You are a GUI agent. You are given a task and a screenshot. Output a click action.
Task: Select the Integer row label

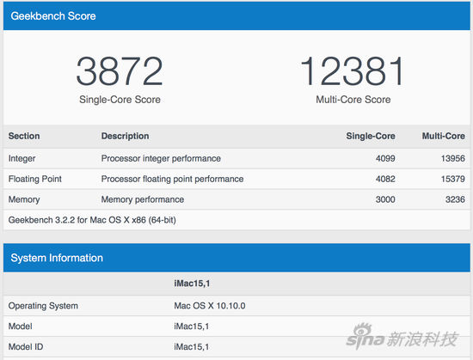point(21,158)
